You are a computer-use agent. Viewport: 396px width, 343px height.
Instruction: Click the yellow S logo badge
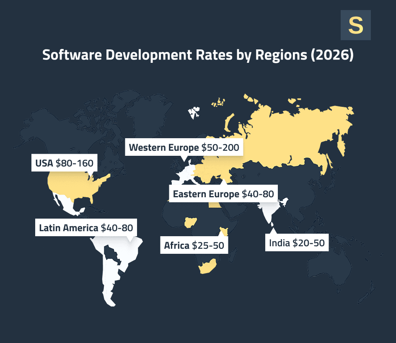coord(356,25)
